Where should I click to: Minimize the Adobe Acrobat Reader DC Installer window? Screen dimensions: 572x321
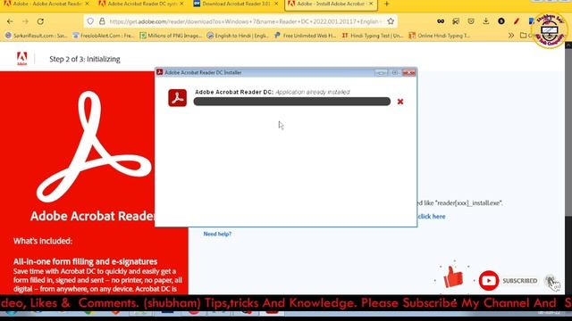382,73
